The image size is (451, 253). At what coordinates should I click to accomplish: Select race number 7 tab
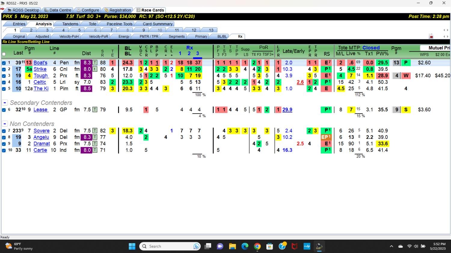tap(111, 30)
